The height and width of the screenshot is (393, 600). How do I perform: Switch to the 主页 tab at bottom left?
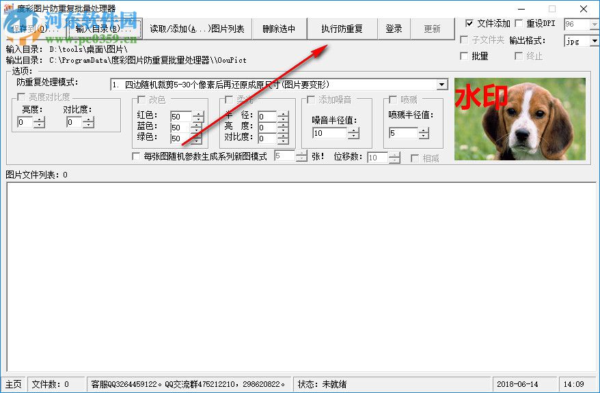[13, 383]
